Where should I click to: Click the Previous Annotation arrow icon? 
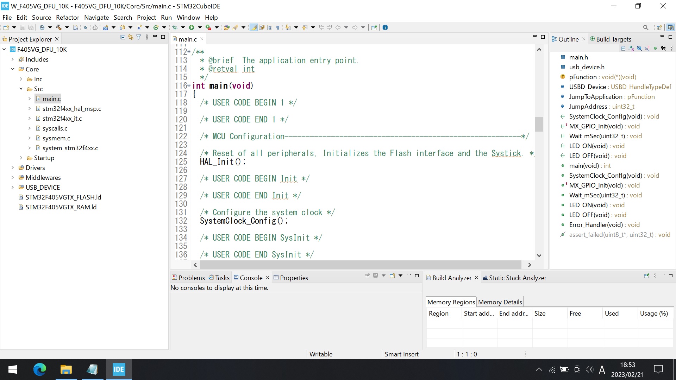(305, 27)
